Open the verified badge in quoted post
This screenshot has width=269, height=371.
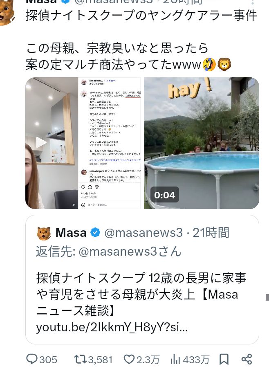pos(95,233)
